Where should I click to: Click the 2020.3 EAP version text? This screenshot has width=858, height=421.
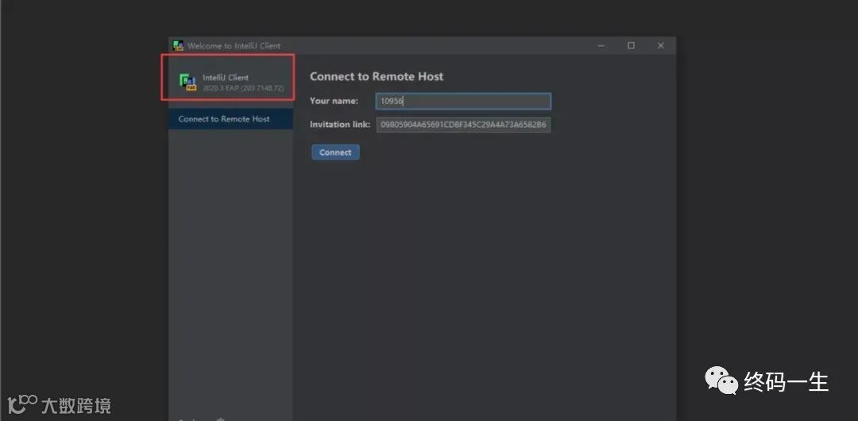coord(244,87)
